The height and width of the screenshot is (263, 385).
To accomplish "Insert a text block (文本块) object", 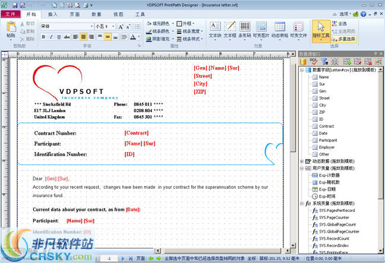I will point(215,30).
